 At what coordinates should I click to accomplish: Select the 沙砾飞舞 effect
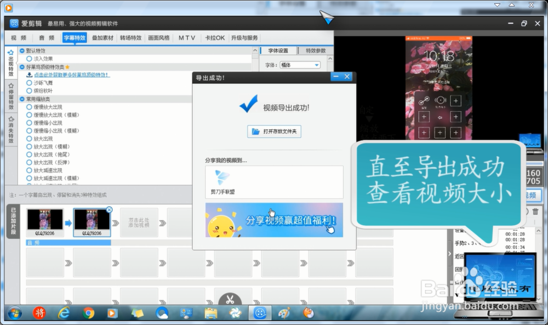coord(30,83)
